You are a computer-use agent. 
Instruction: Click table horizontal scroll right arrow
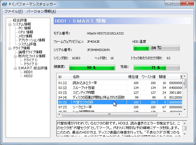pos(180,114)
